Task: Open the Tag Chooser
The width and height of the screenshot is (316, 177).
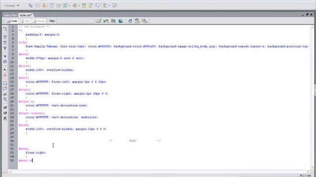Action: [x=115, y=5]
